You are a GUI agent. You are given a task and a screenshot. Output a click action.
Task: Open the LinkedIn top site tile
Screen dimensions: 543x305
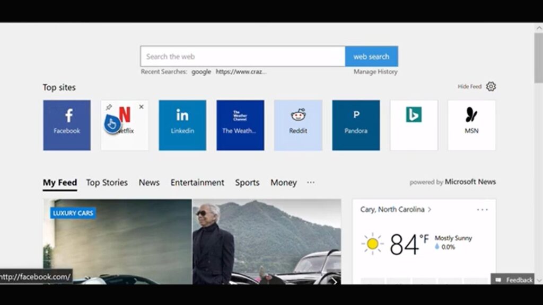(x=182, y=125)
